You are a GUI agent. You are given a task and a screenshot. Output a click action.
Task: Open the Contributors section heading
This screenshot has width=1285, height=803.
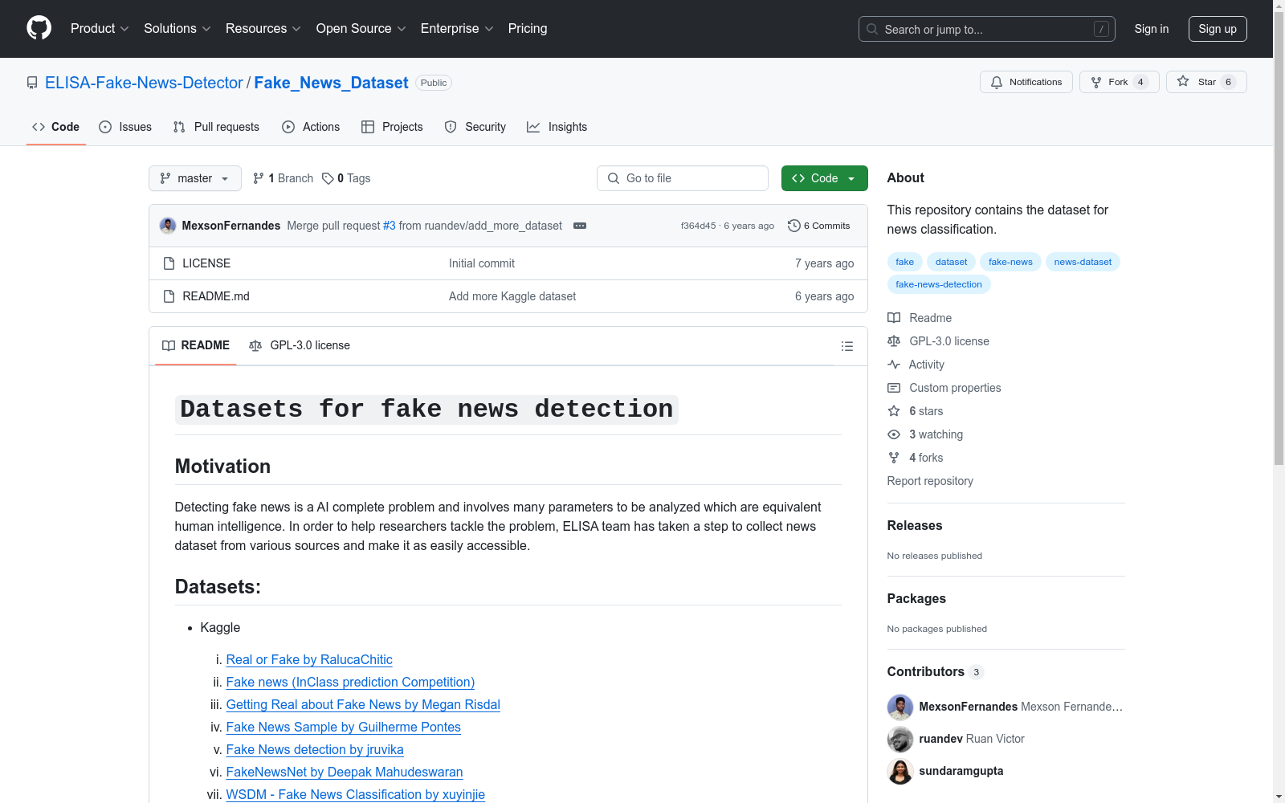click(935, 671)
